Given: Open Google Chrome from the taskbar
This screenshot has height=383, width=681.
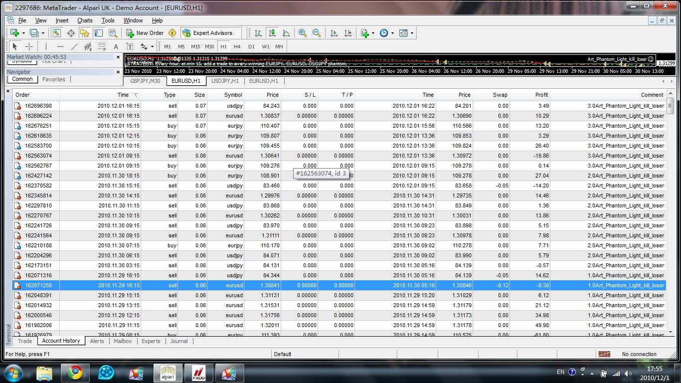Looking at the screenshot, I should (75, 373).
